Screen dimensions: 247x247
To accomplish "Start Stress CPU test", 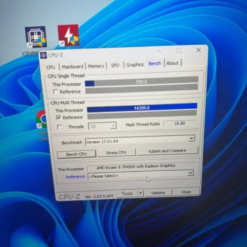I will click(x=116, y=153).
